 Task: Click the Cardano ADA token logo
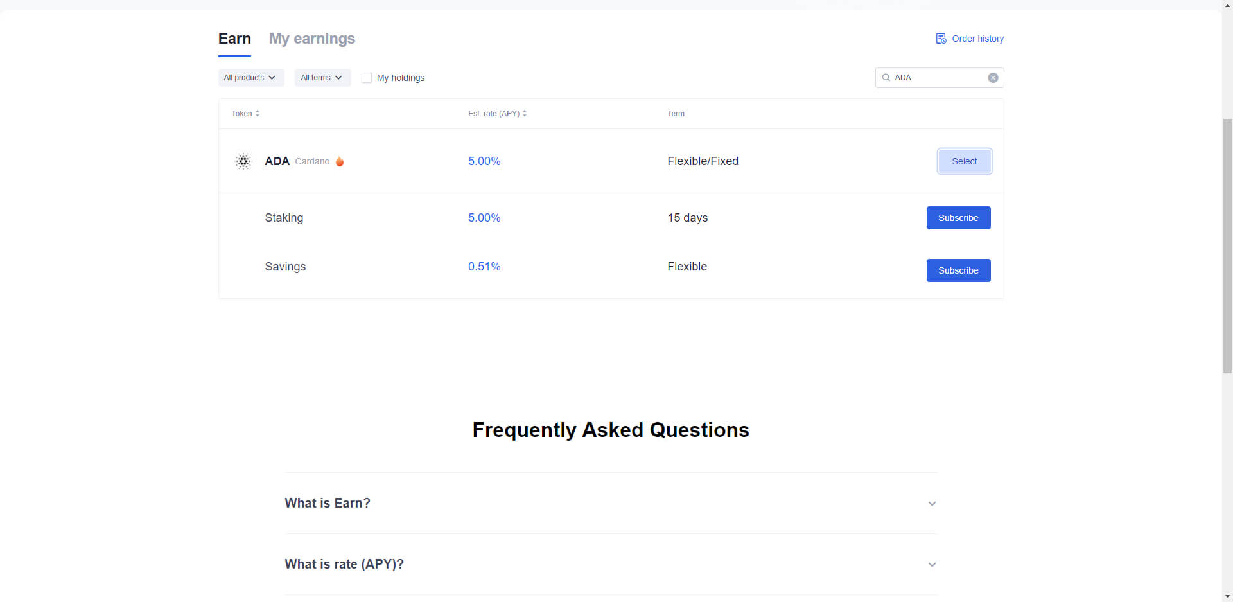pos(243,161)
